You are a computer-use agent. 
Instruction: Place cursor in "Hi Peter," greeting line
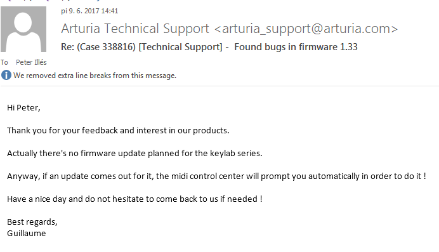[24, 108]
